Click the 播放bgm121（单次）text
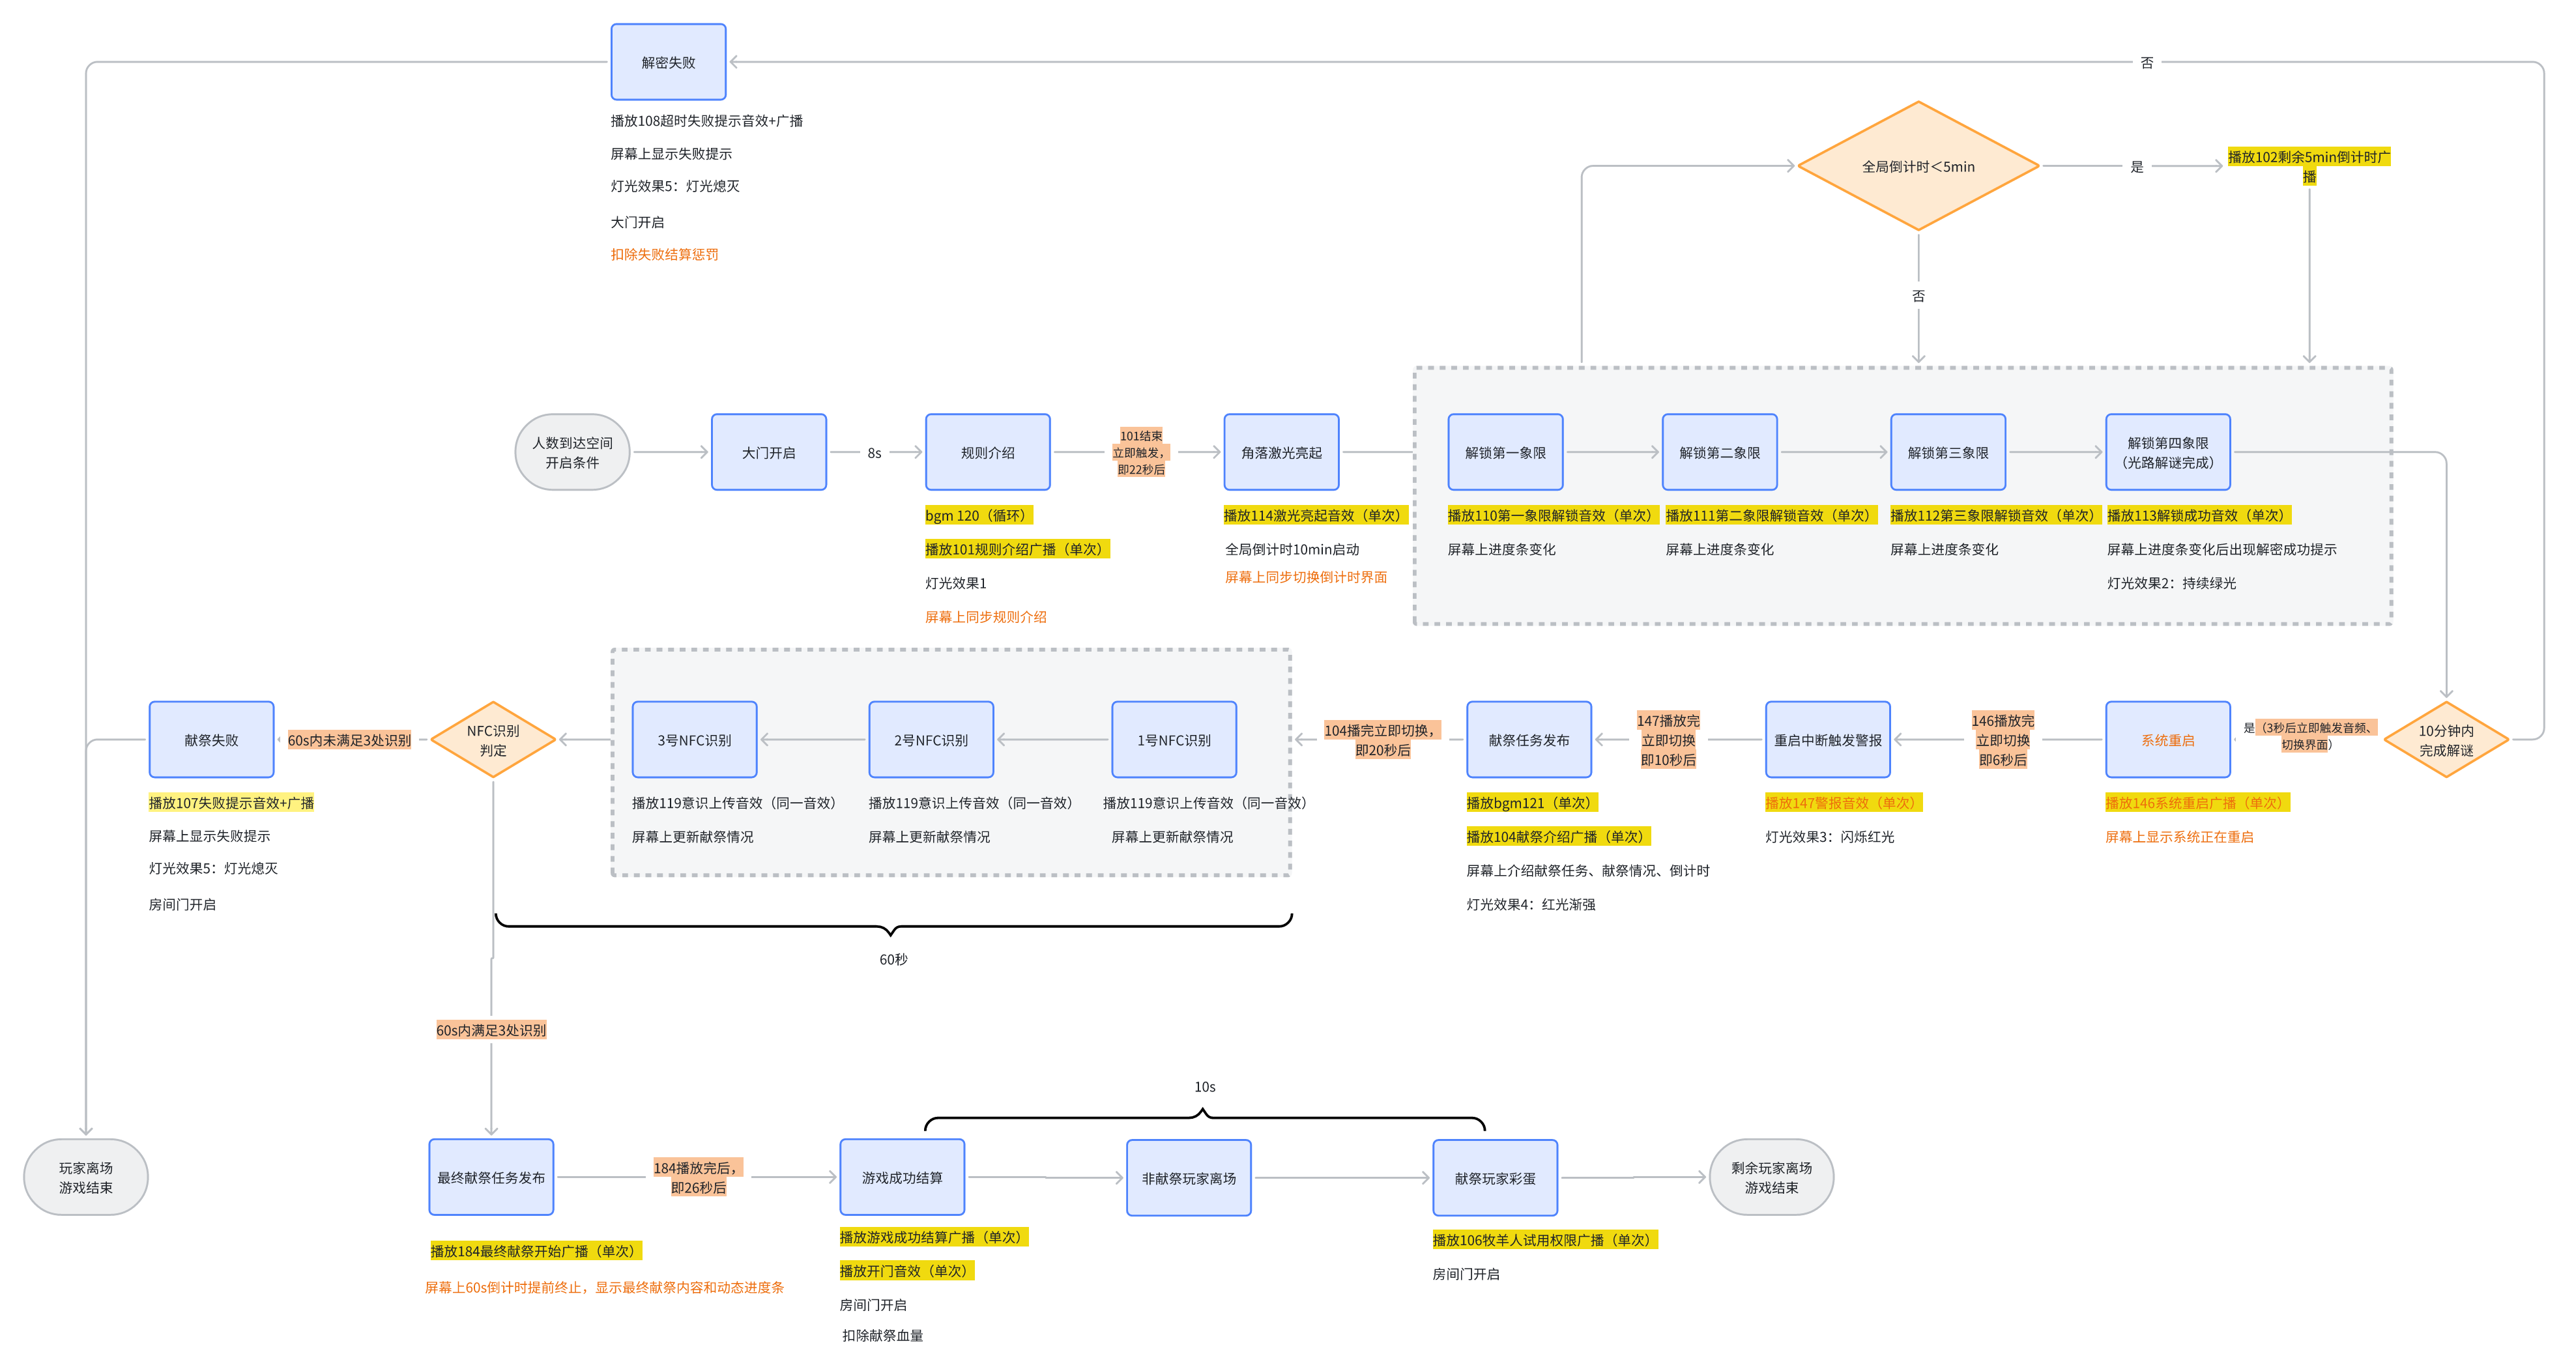The image size is (2576, 1369). coord(1532,803)
